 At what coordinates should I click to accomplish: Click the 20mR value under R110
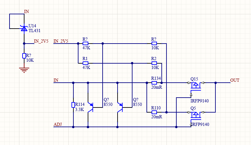(157, 117)
